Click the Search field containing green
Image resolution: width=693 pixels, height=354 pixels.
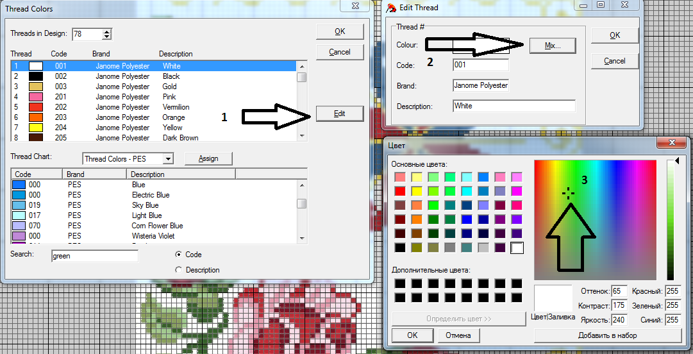(x=95, y=255)
